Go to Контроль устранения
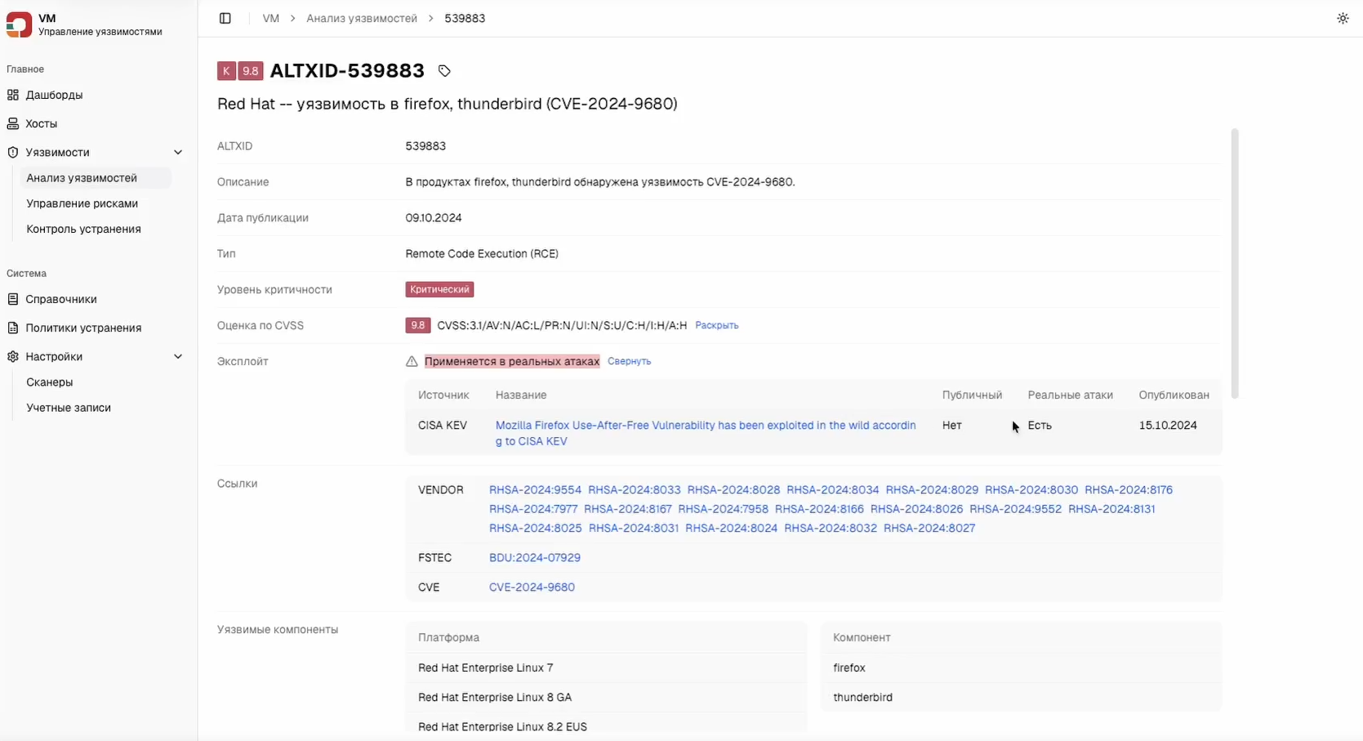The height and width of the screenshot is (741, 1363). click(83, 229)
